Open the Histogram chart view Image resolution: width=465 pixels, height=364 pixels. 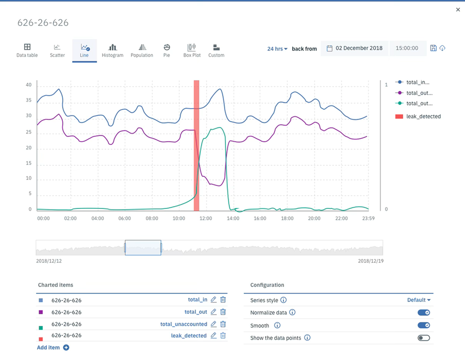pyautogui.click(x=112, y=51)
